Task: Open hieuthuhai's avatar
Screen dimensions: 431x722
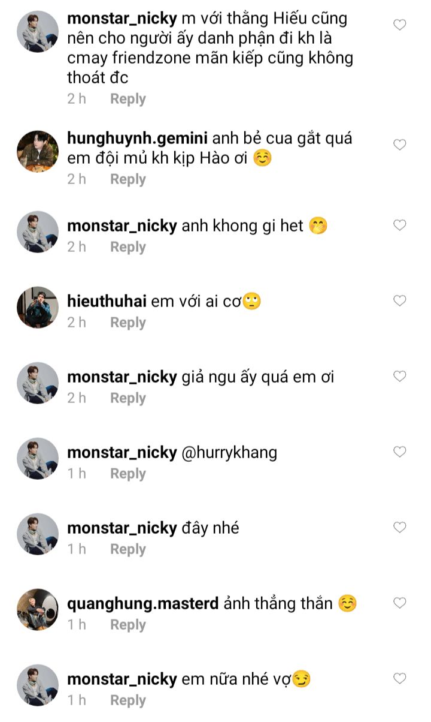Action: (x=37, y=307)
